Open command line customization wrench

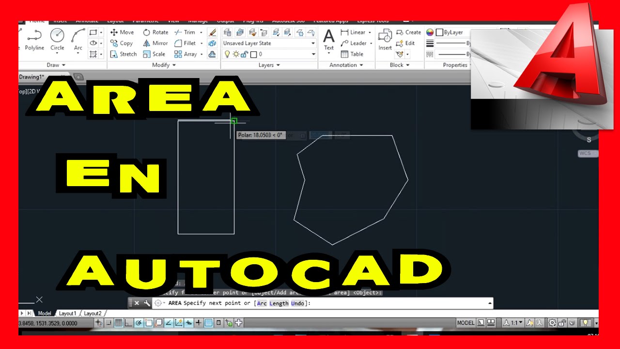point(147,303)
